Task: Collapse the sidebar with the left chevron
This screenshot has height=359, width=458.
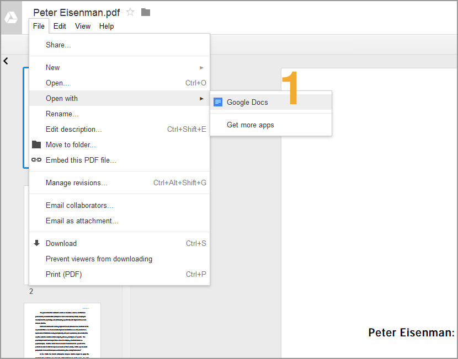Action: [6, 61]
